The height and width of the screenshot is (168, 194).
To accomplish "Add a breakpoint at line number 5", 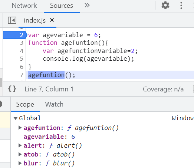I will pyautogui.click(x=22, y=59).
